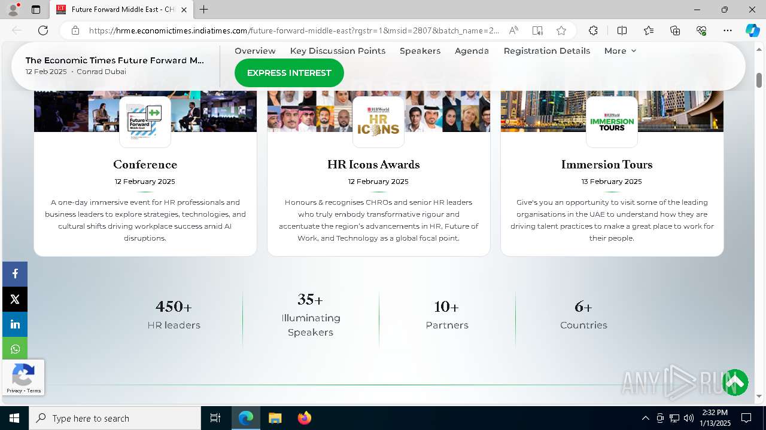The image size is (766, 430).
Task: Open the reCAPTCHA Privacy link
Action: (14, 391)
